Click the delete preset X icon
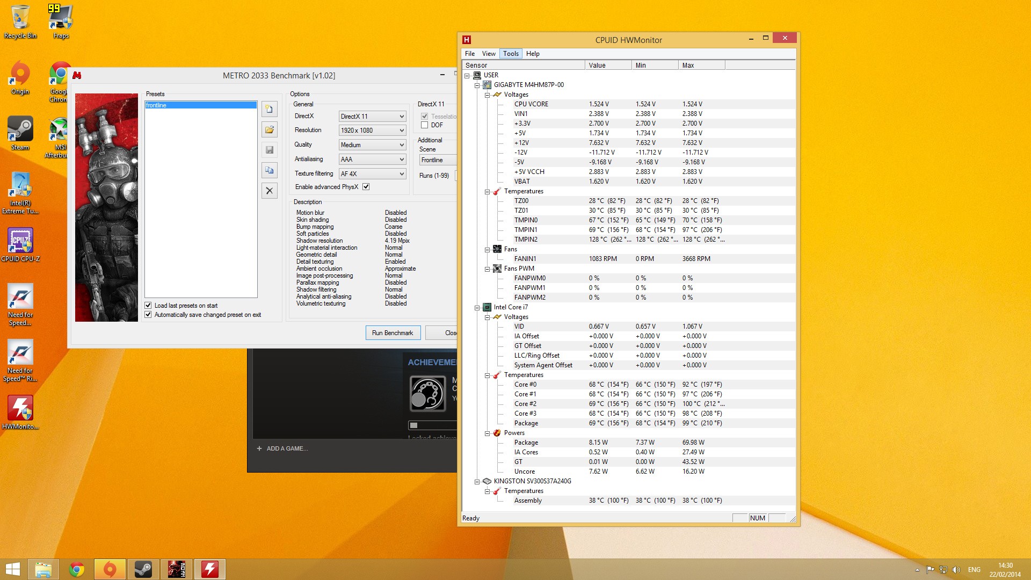The width and height of the screenshot is (1031, 580). 270,191
